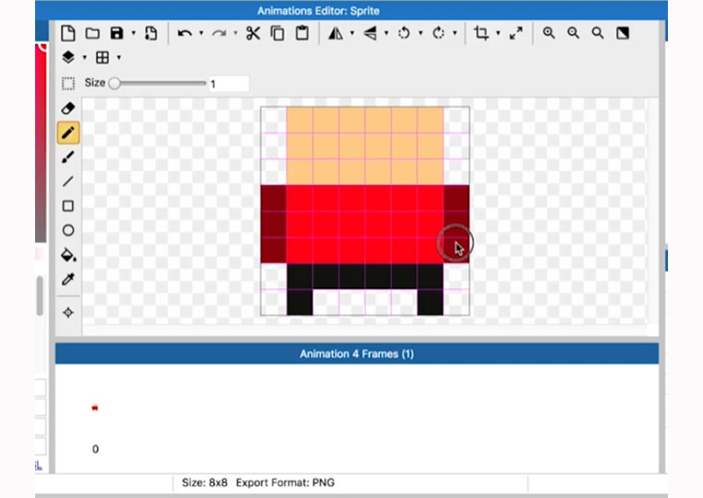Expand the layers dropdown arrow
Viewport: 703px width, 498px height.
(84, 57)
